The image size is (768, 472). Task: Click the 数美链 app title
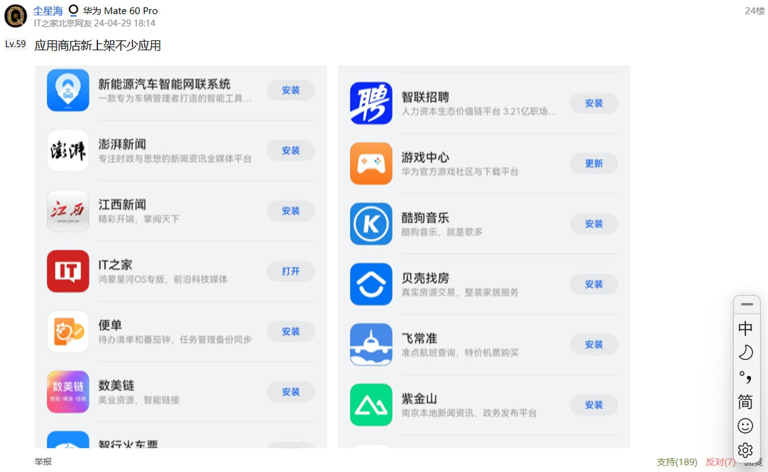click(116, 385)
